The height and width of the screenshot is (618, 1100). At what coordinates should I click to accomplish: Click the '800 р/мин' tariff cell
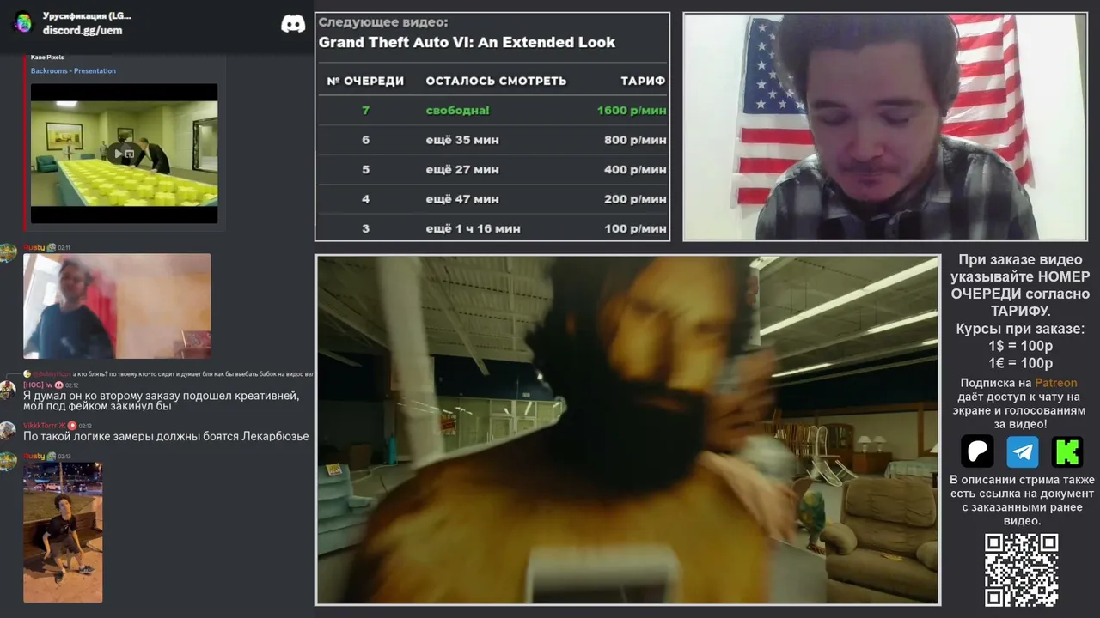point(635,140)
